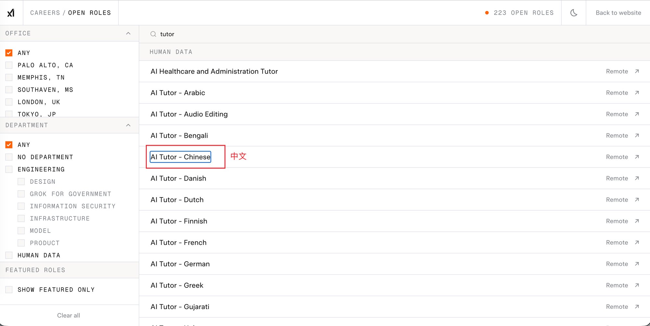650x326 pixels.
Task: Click the Human Data section heading
Action: click(x=171, y=52)
